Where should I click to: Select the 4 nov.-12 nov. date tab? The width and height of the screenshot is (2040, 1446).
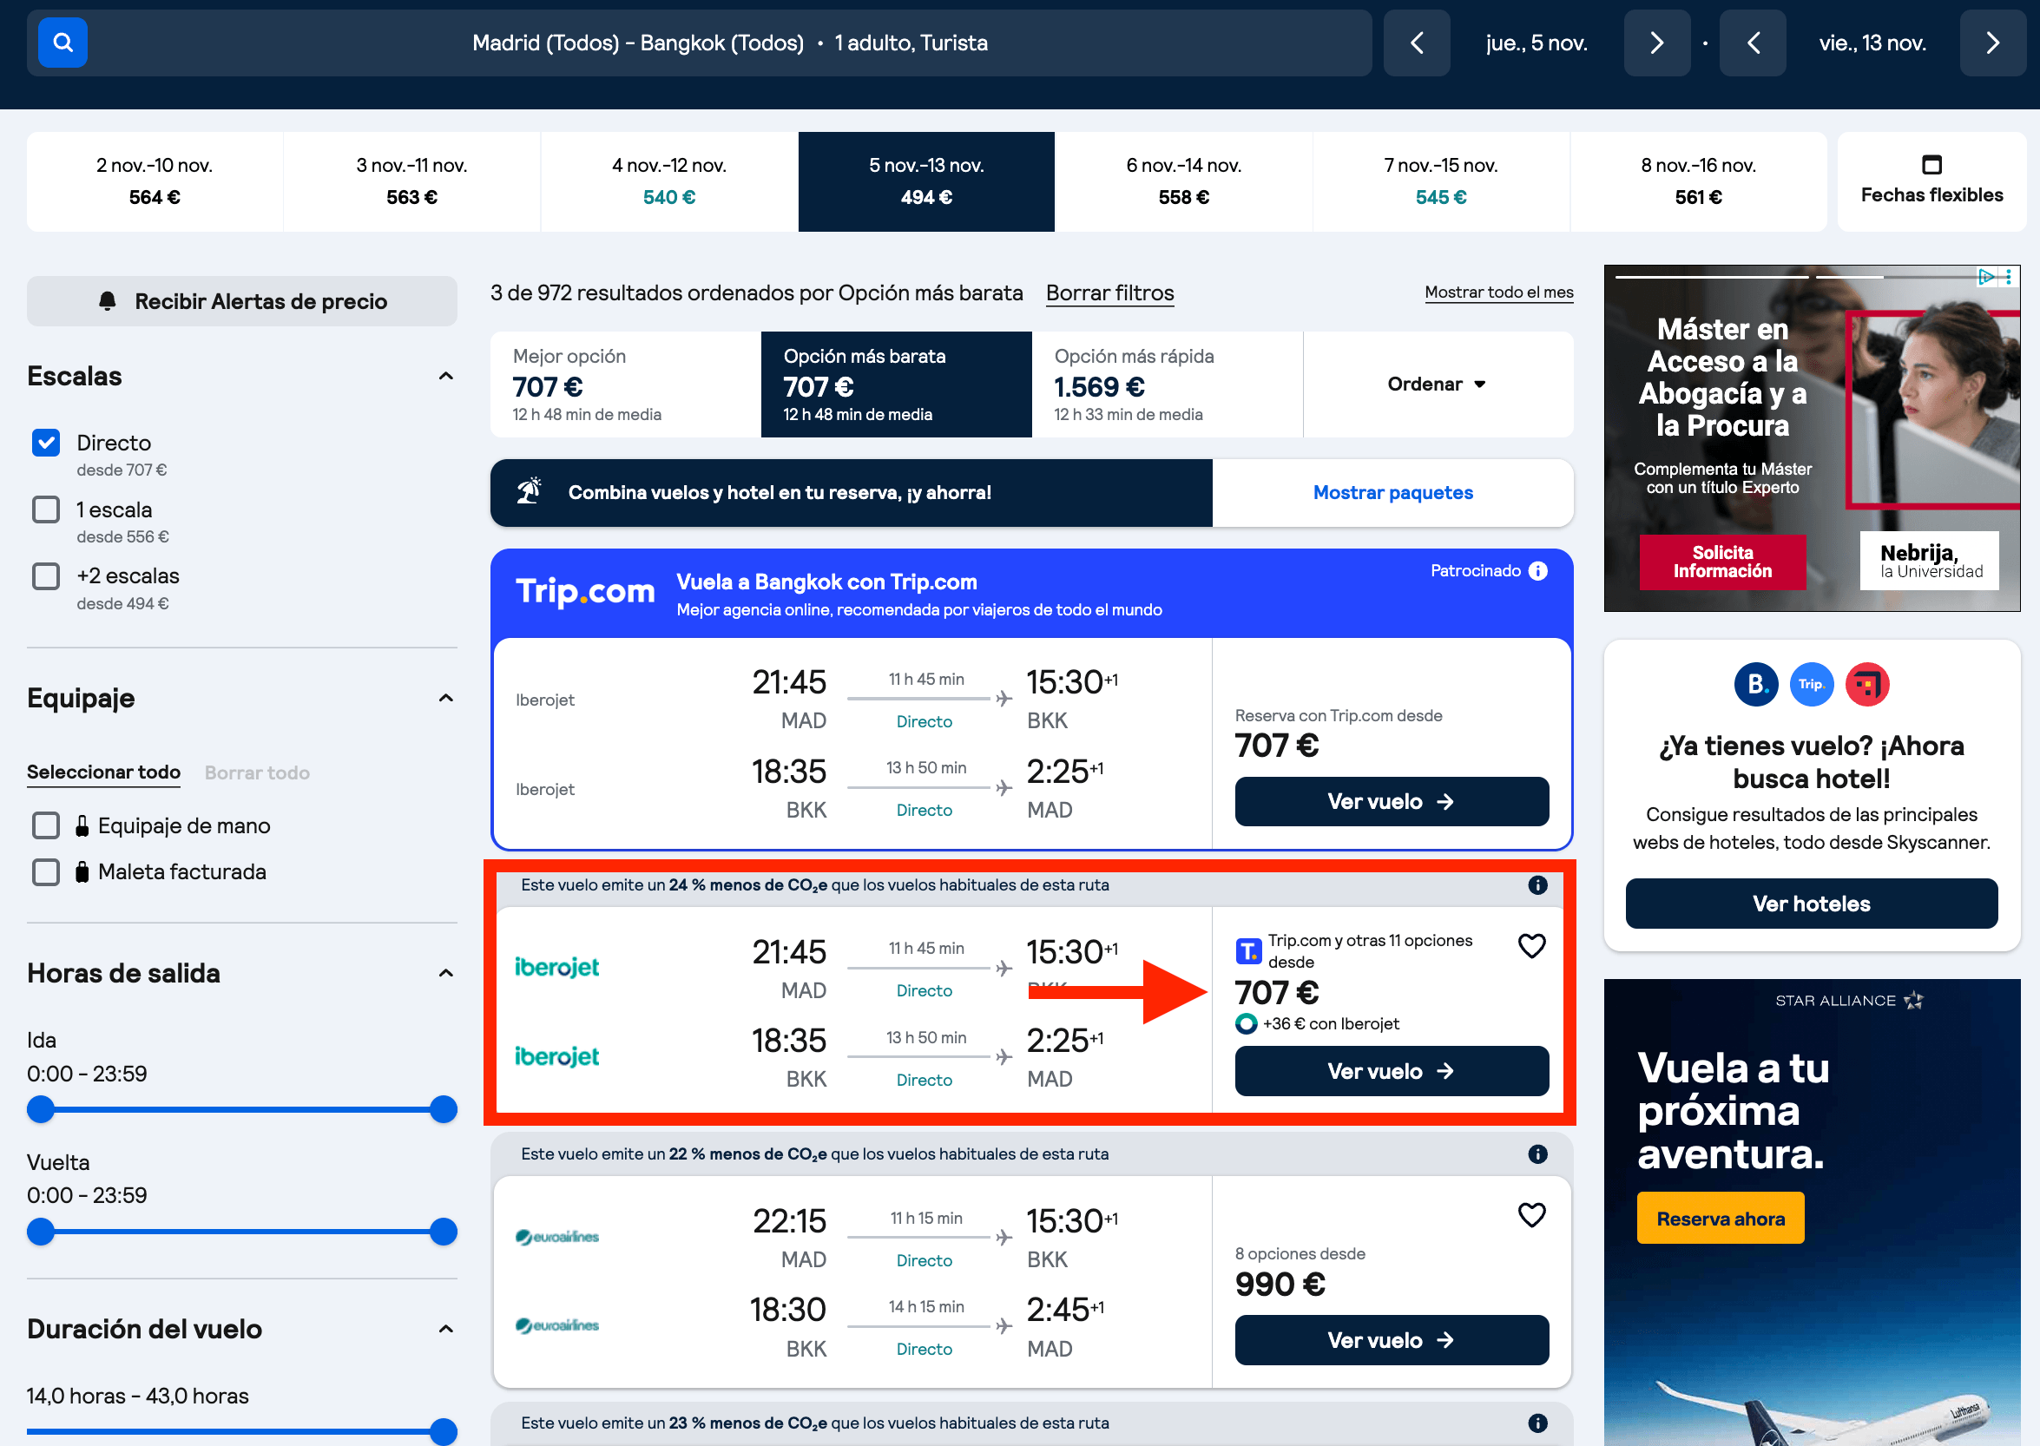(668, 181)
